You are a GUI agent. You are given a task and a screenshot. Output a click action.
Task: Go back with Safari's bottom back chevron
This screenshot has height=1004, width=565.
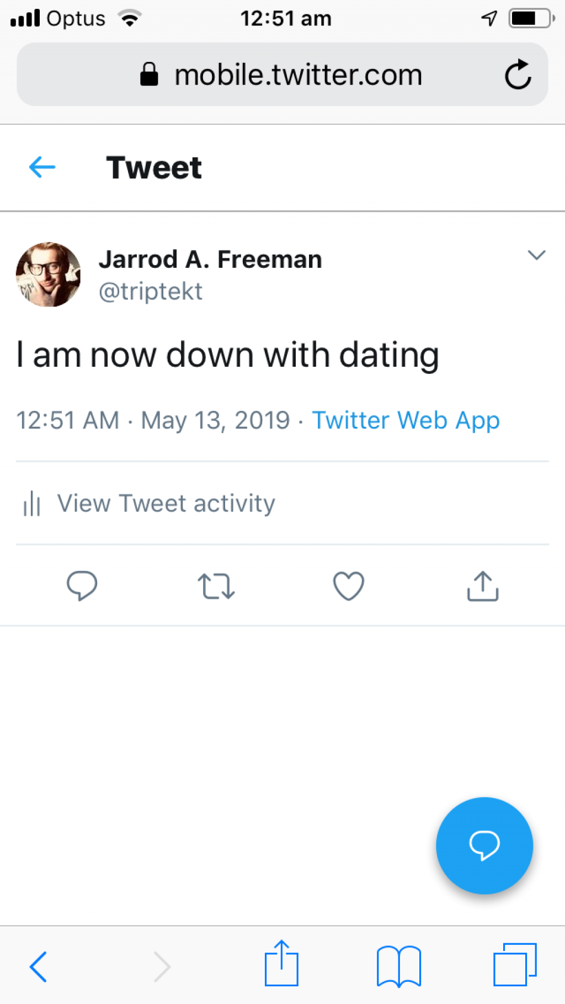pos(38,966)
